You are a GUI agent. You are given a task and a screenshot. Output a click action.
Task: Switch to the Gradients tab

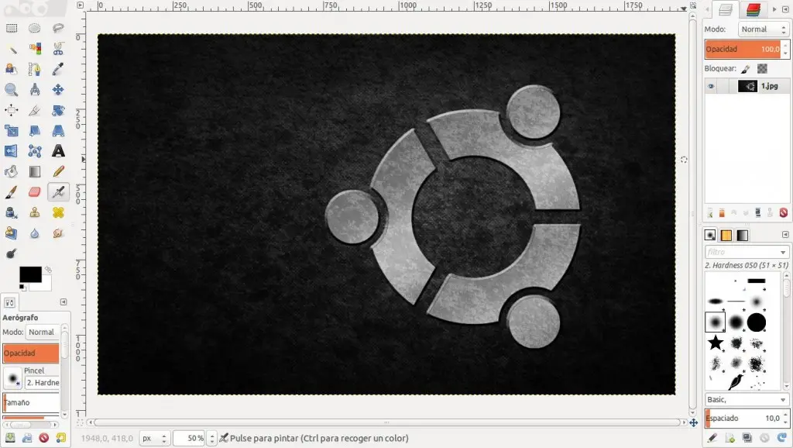pos(742,235)
